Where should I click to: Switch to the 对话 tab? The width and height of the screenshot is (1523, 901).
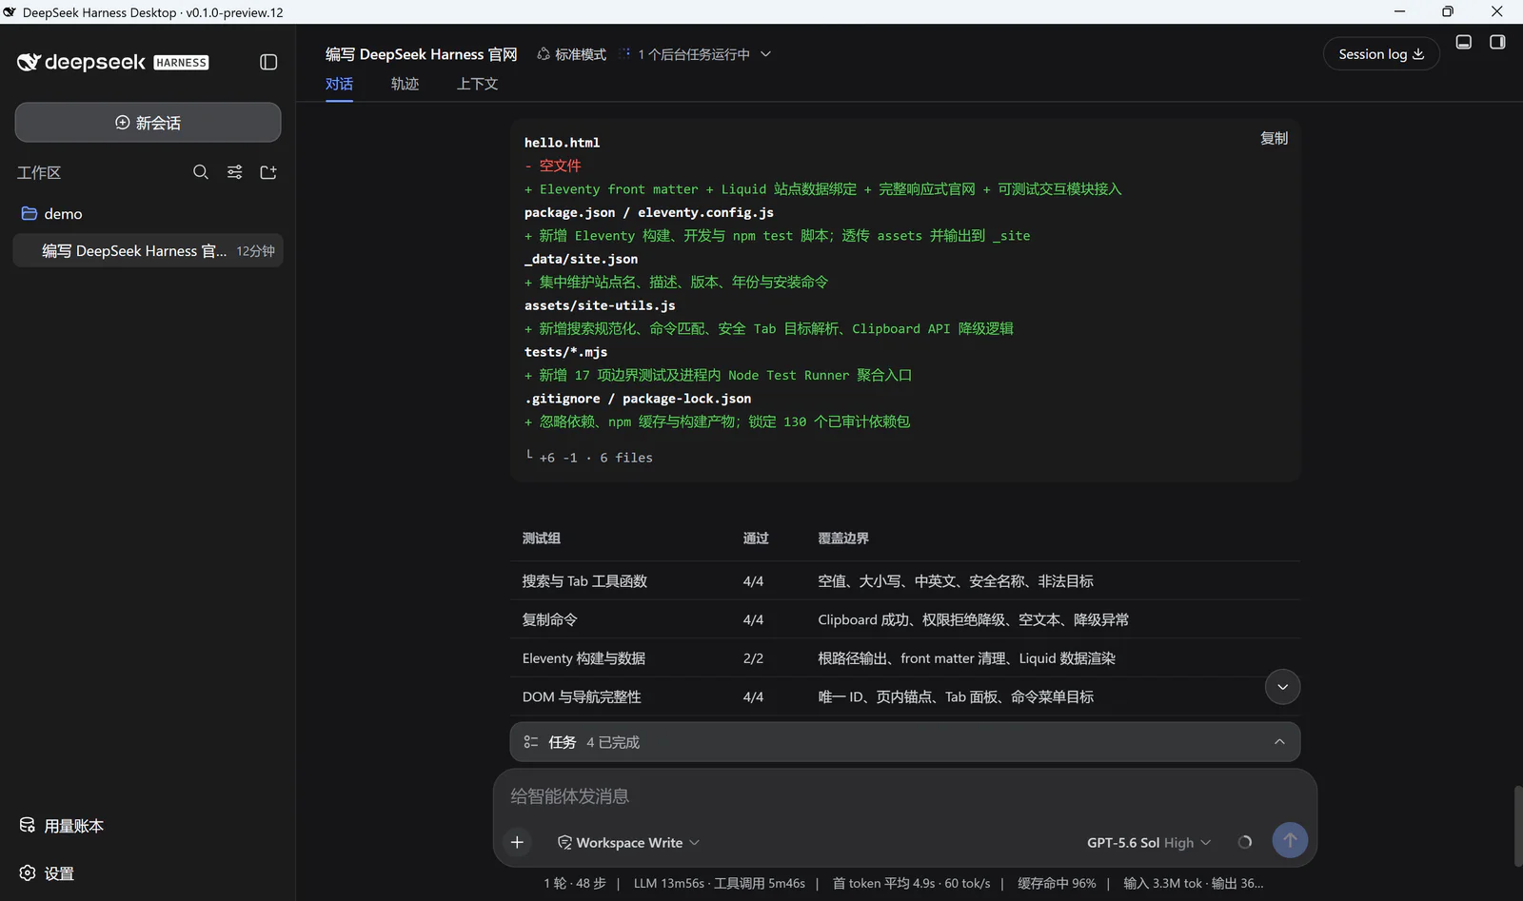[339, 84]
